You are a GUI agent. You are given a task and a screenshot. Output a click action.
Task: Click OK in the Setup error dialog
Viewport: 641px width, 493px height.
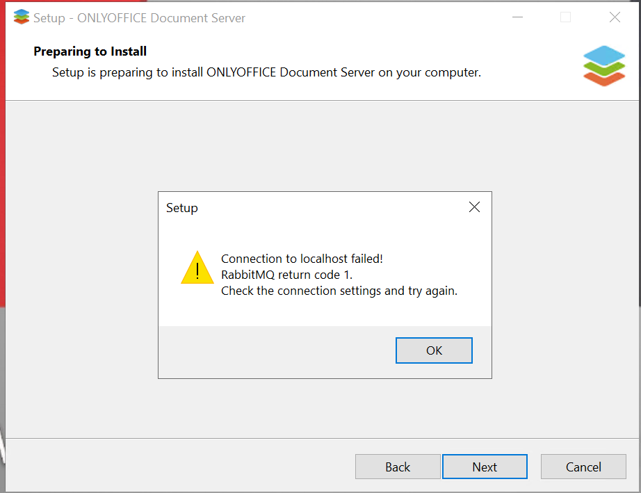[434, 350]
